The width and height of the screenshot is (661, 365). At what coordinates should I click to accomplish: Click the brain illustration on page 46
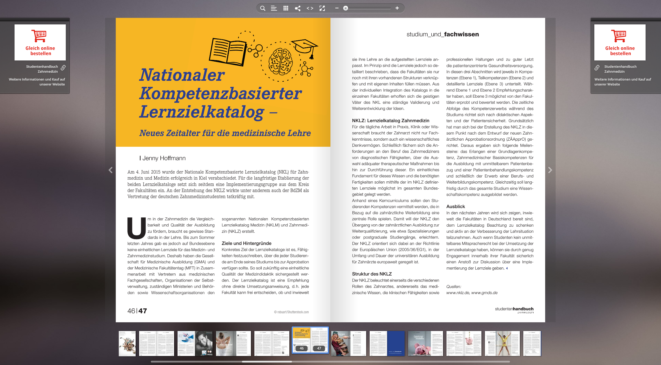pyautogui.click(x=281, y=62)
